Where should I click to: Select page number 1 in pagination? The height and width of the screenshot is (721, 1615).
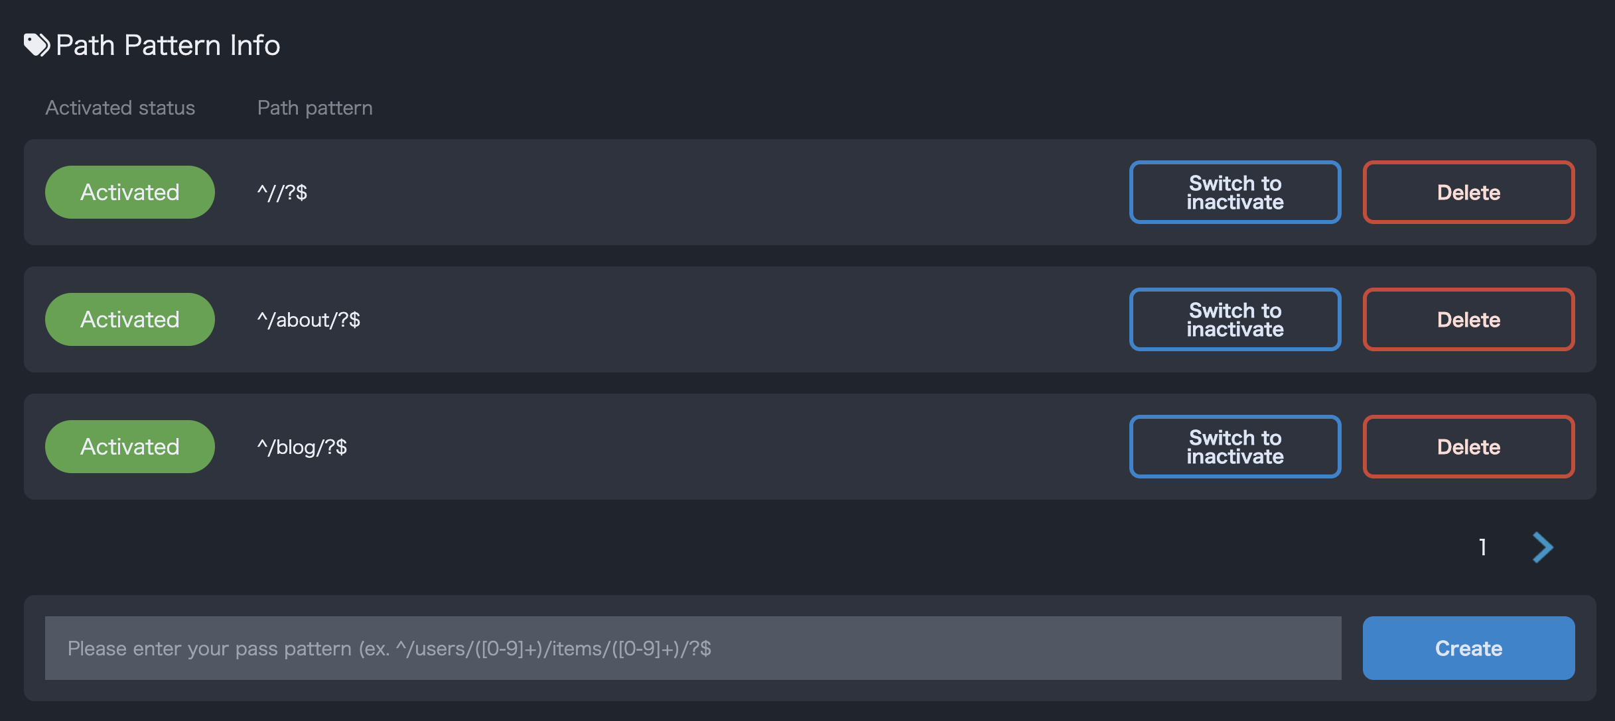(x=1483, y=547)
